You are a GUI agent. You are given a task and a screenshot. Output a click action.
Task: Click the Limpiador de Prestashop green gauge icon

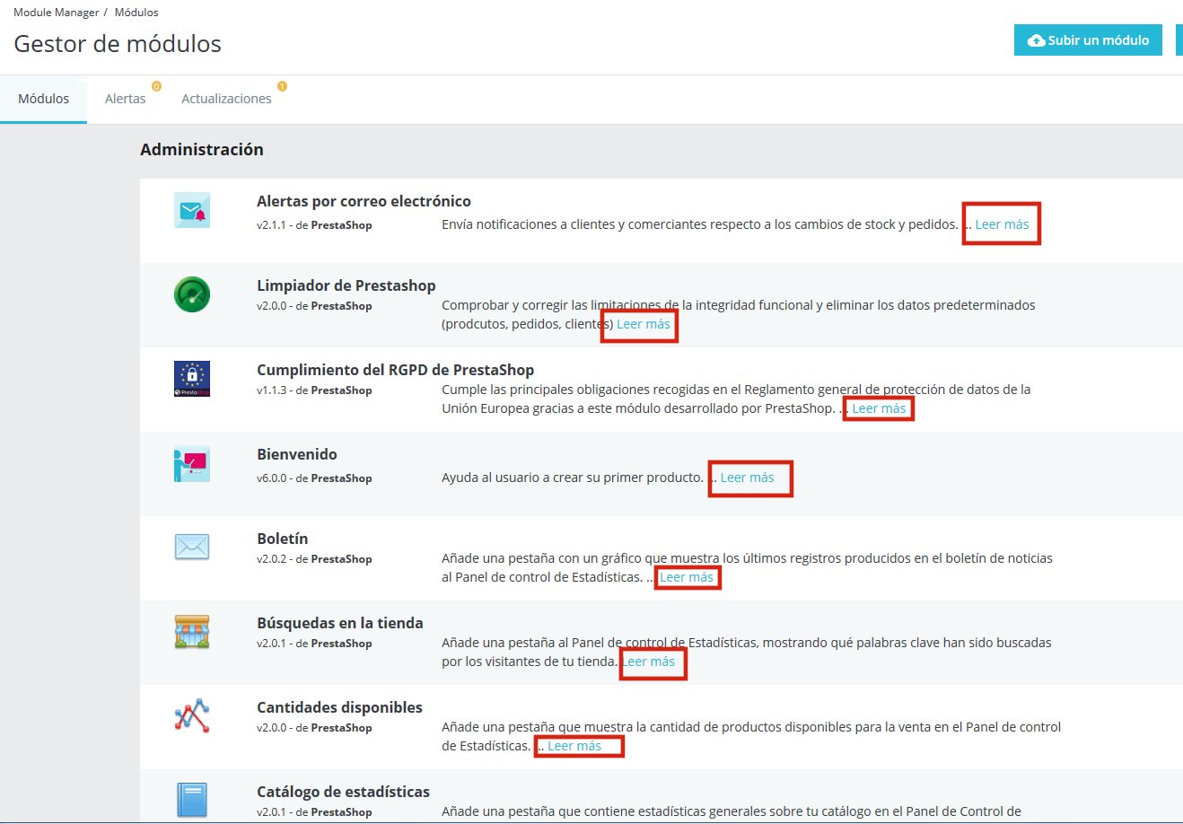click(x=192, y=294)
